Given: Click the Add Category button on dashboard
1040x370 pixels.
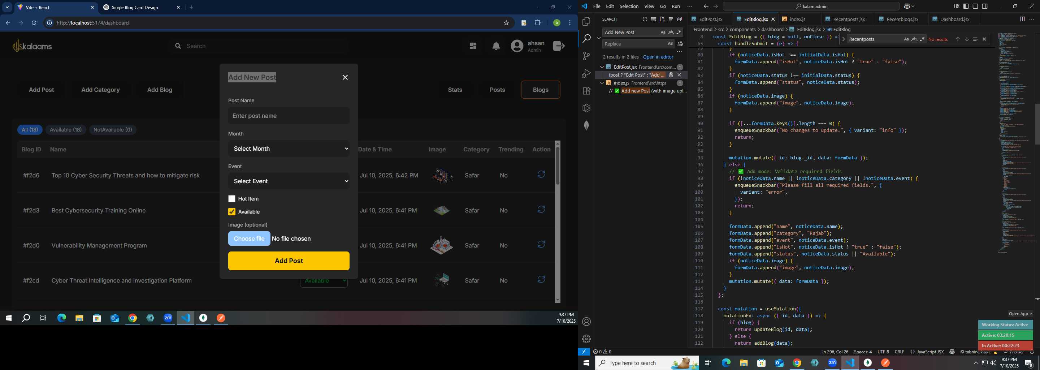Looking at the screenshot, I should 100,90.
